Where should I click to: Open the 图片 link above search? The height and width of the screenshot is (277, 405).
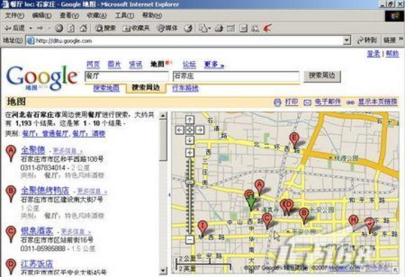(114, 64)
